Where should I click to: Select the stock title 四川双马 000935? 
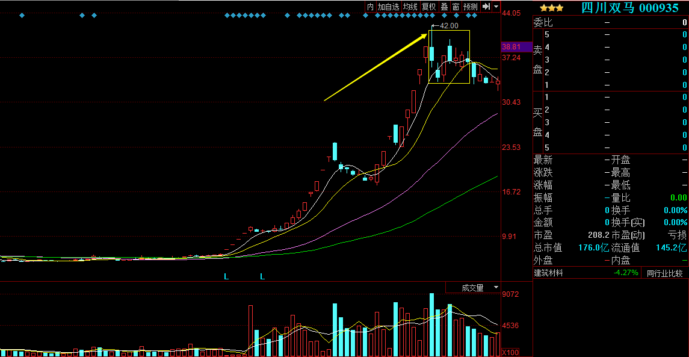click(x=630, y=8)
